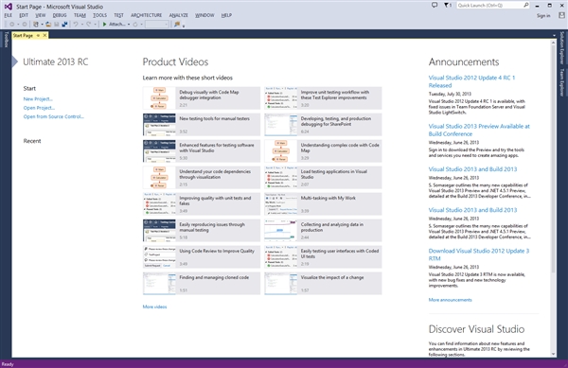The image size is (568, 368).
Task: Play Visualize the impact of a change video
Action: click(323, 283)
